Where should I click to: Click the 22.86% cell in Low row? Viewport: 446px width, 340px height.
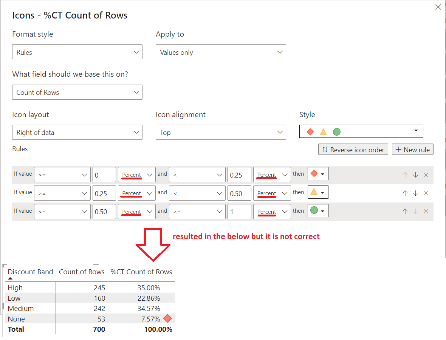pos(149,298)
